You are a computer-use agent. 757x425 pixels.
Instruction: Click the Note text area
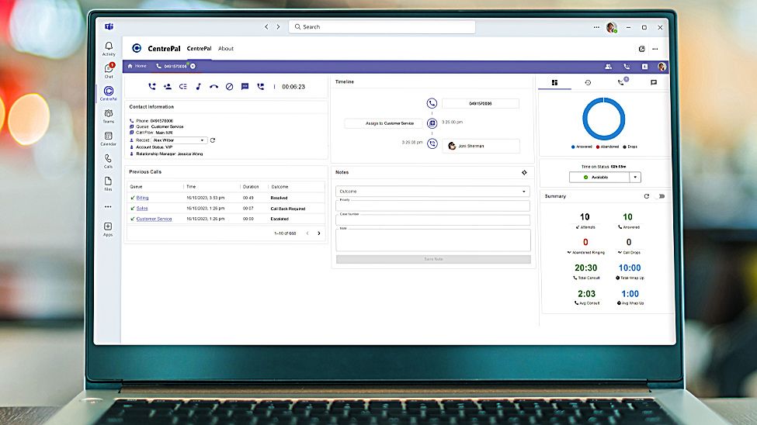pyautogui.click(x=433, y=240)
